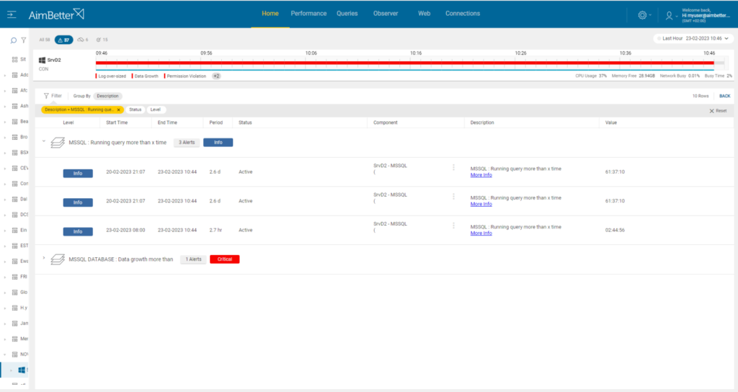This screenshot has width=738, height=392.
Task: Go to the Home tab
Action: [270, 14]
